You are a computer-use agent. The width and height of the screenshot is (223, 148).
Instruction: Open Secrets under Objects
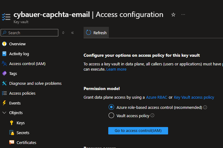[x=23, y=133]
